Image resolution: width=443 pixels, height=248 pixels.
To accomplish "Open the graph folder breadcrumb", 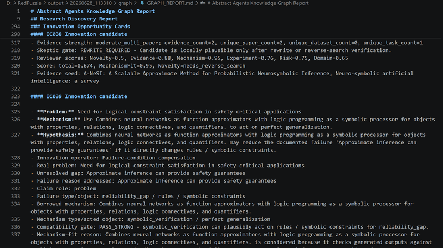I will (125, 3).
